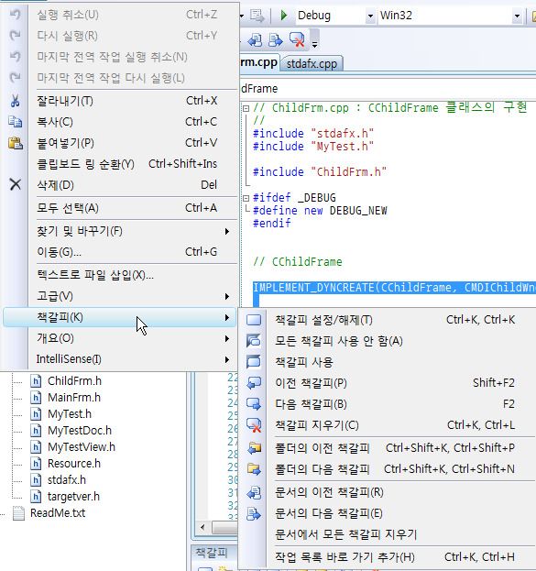This screenshot has height=571, width=536.
Task: Click the green Start Debugging play icon
Action: point(284,16)
